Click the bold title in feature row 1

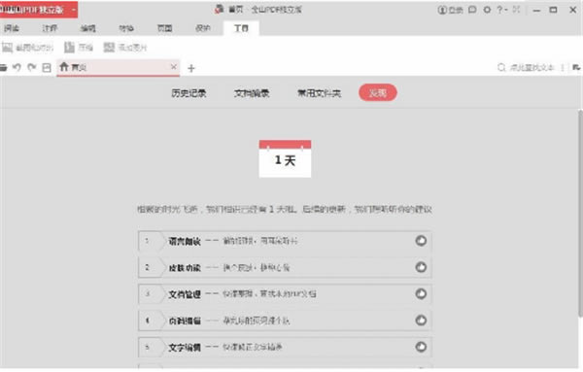[x=185, y=241]
